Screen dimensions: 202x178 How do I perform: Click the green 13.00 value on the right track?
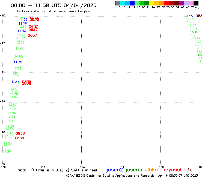click(191, 22)
